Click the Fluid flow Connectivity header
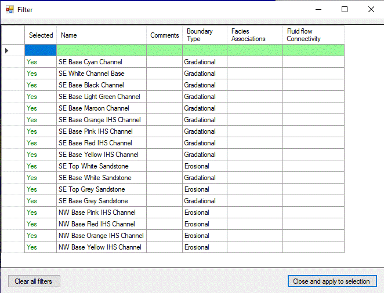 313,35
